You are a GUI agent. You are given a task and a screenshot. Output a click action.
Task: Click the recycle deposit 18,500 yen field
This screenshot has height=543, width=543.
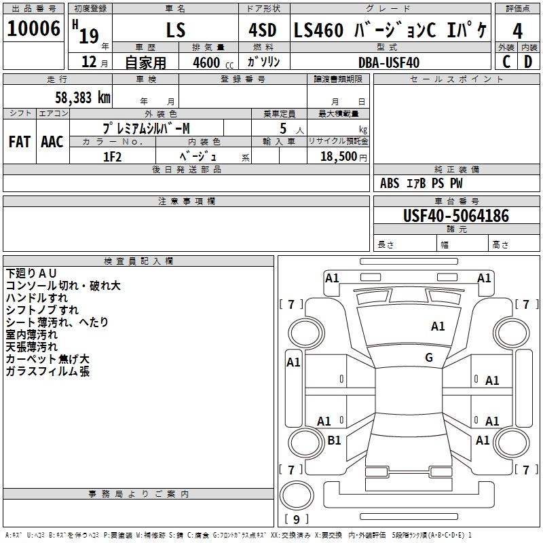(338, 156)
